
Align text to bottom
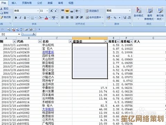[72, 11]
